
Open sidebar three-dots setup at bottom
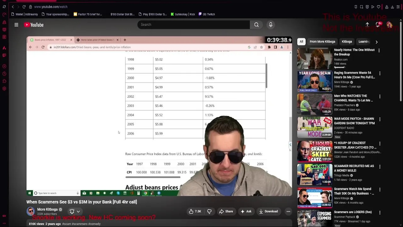pyautogui.click(x=4, y=223)
